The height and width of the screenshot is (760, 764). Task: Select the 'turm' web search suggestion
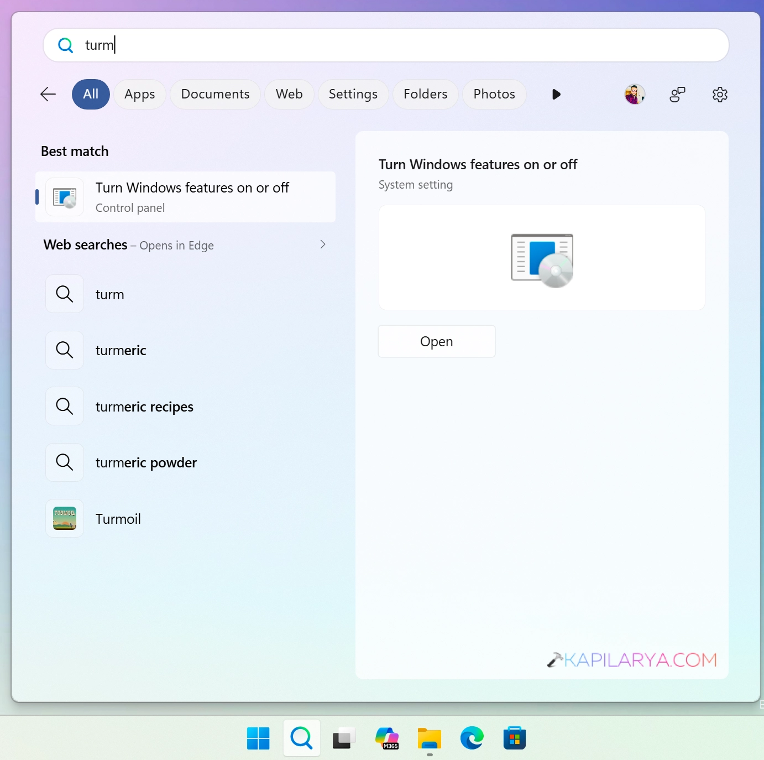(185, 294)
